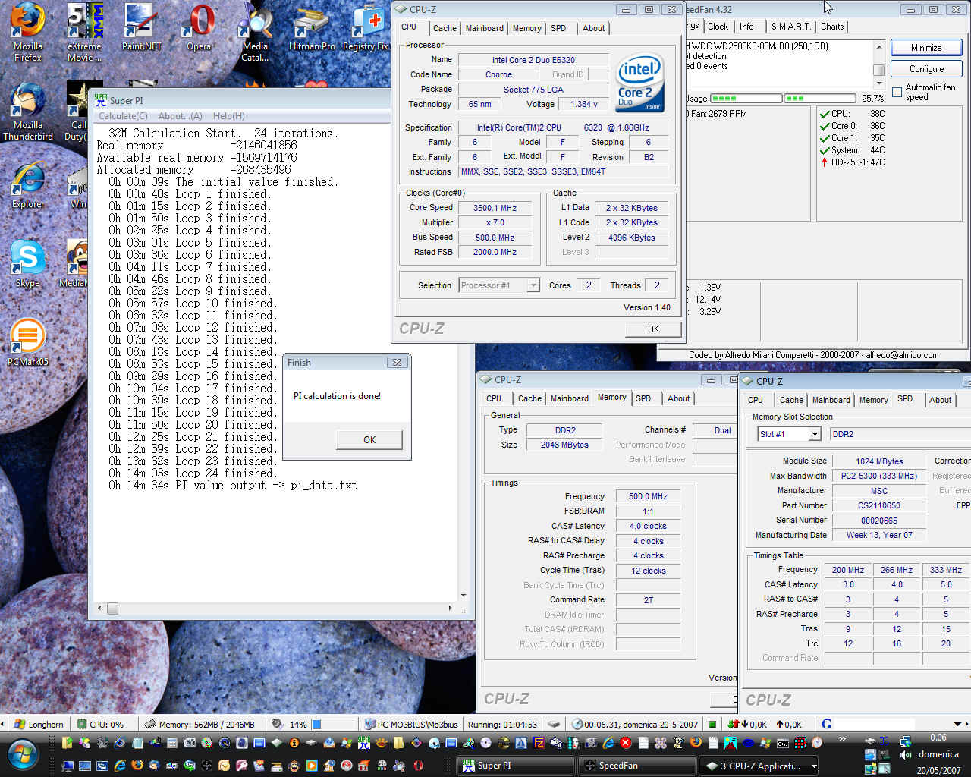Open the command prompt quick launch icon
Screen dimensions: 971x777
pos(782,743)
